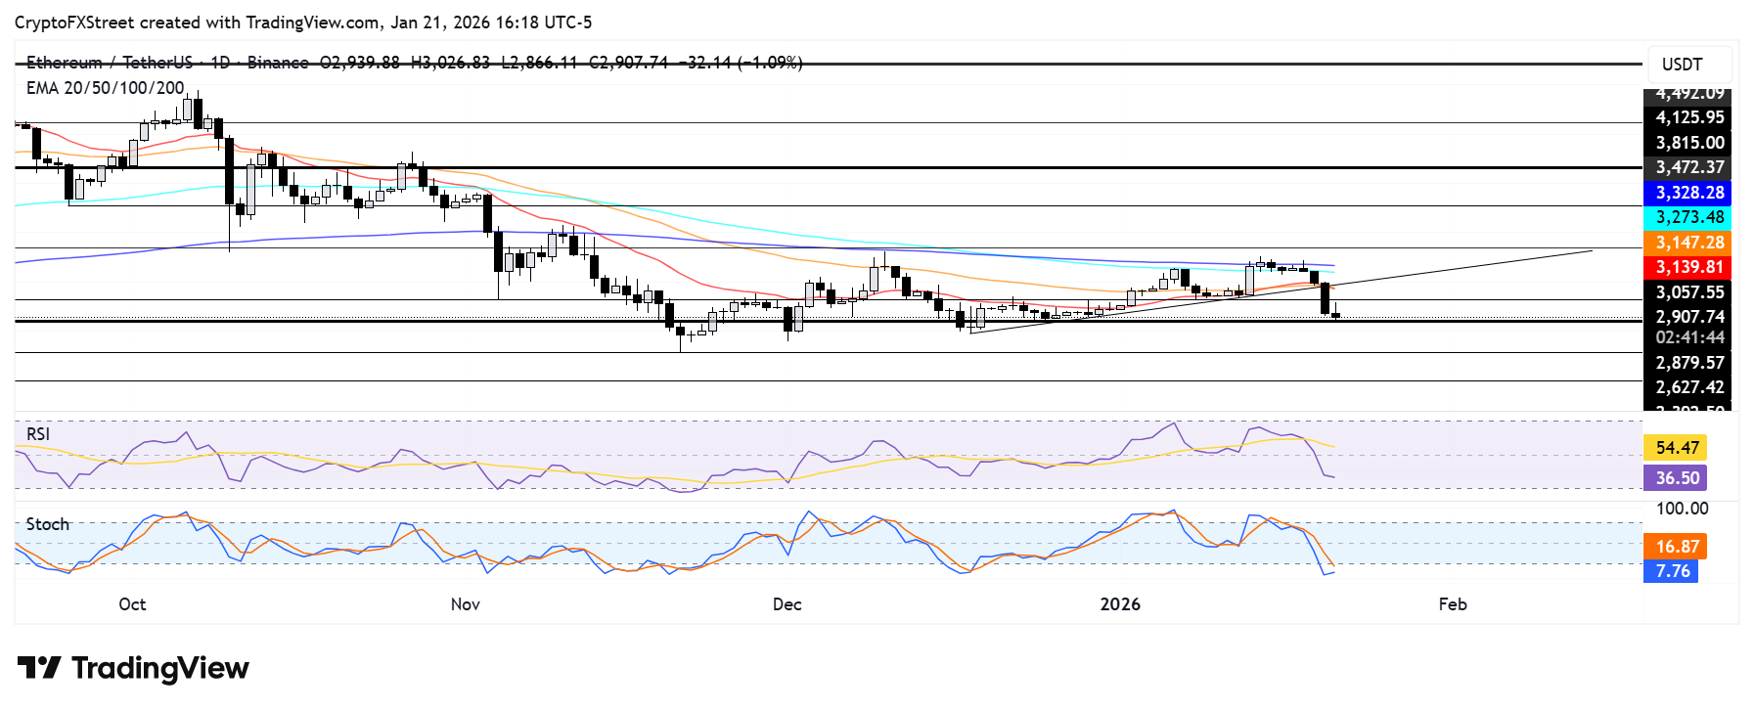Click the EMA 20/50/100/200 indicator label

(x=105, y=88)
